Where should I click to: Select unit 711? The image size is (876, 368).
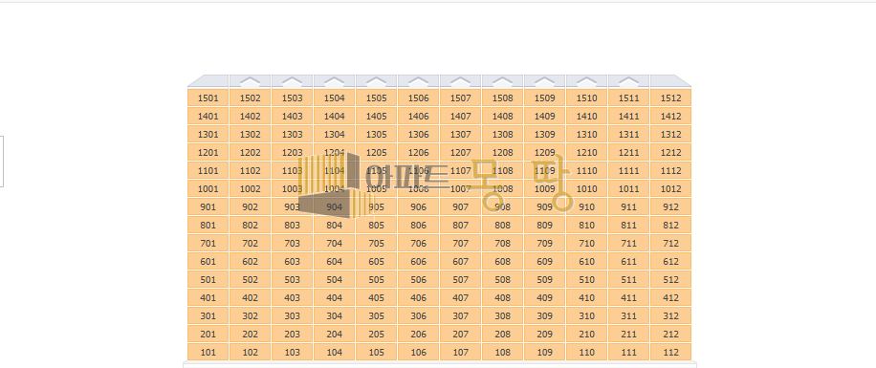point(628,244)
